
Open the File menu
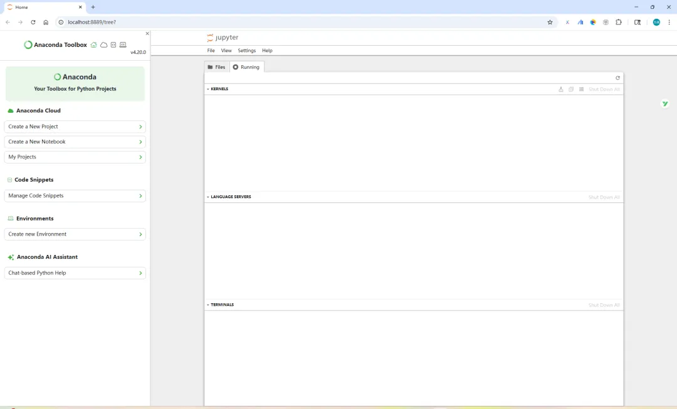click(211, 51)
